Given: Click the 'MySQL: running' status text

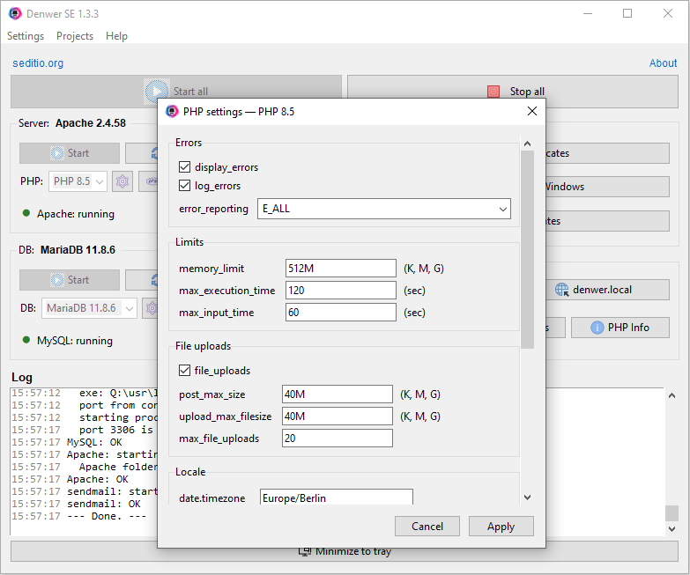Looking at the screenshot, I should coord(75,341).
